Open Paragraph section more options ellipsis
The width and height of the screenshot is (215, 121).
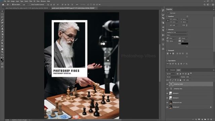[x=187, y=57]
